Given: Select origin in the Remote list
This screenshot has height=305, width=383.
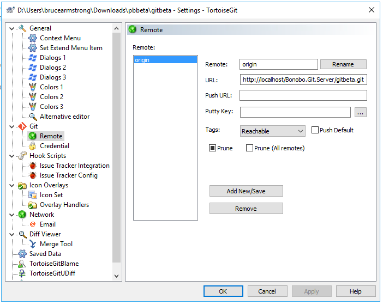Looking at the screenshot, I should coord(165,60).
